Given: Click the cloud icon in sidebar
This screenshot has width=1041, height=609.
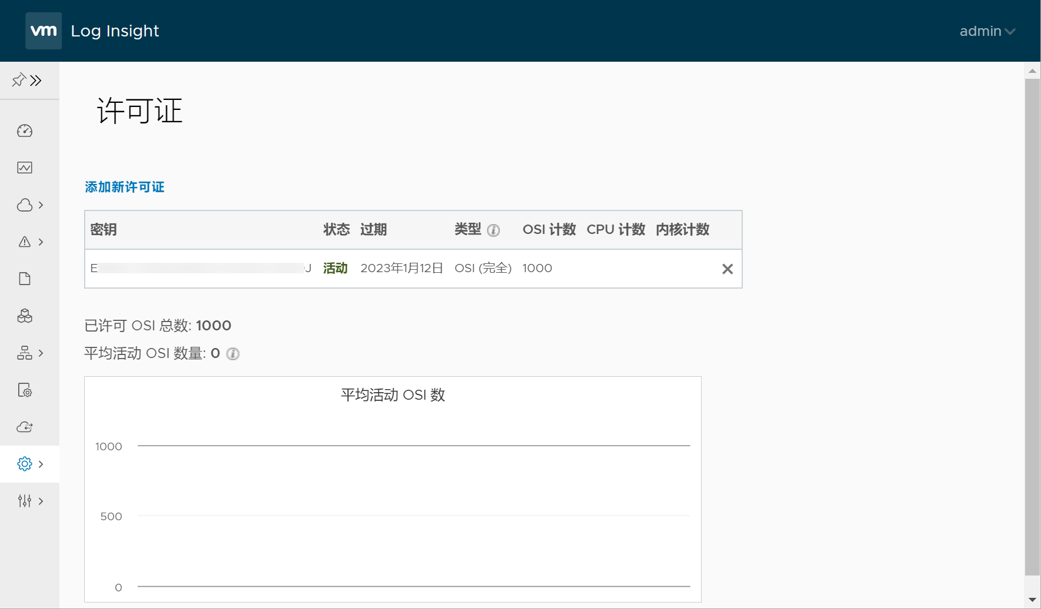Looking at the screenshot, I should pos(25,205).
